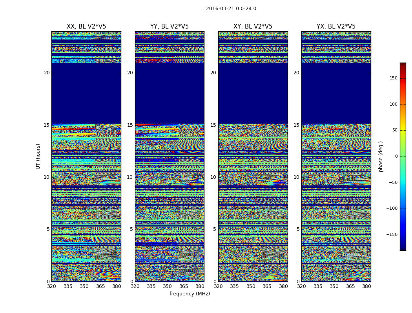
Task: Click the '10' hour tick of the XX plot
Action: [x=47, y=177]
